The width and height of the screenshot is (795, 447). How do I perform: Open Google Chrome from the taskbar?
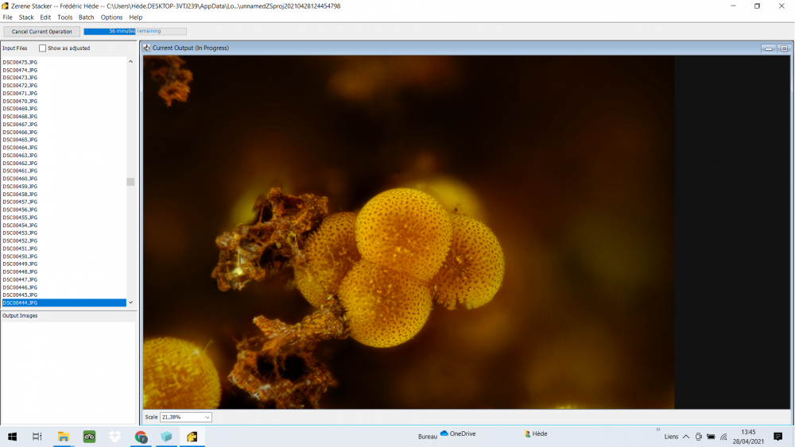141,436
